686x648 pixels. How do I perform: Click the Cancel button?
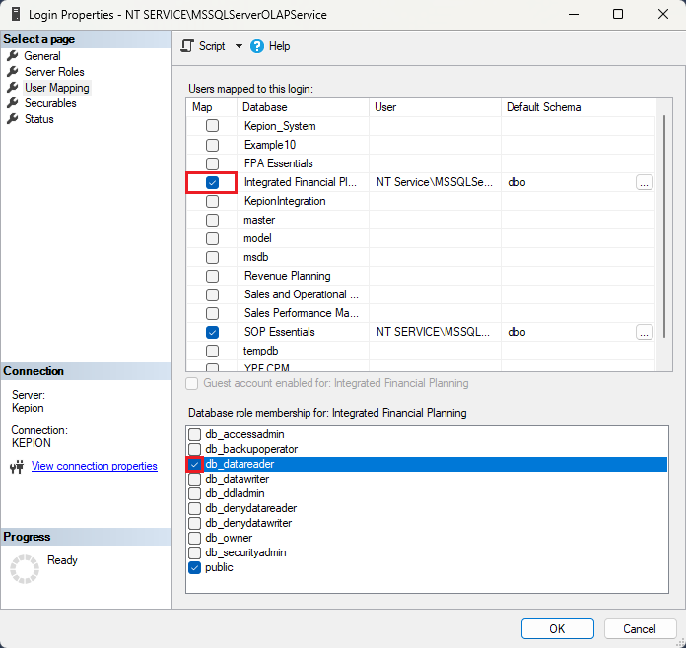coord(640,628)
